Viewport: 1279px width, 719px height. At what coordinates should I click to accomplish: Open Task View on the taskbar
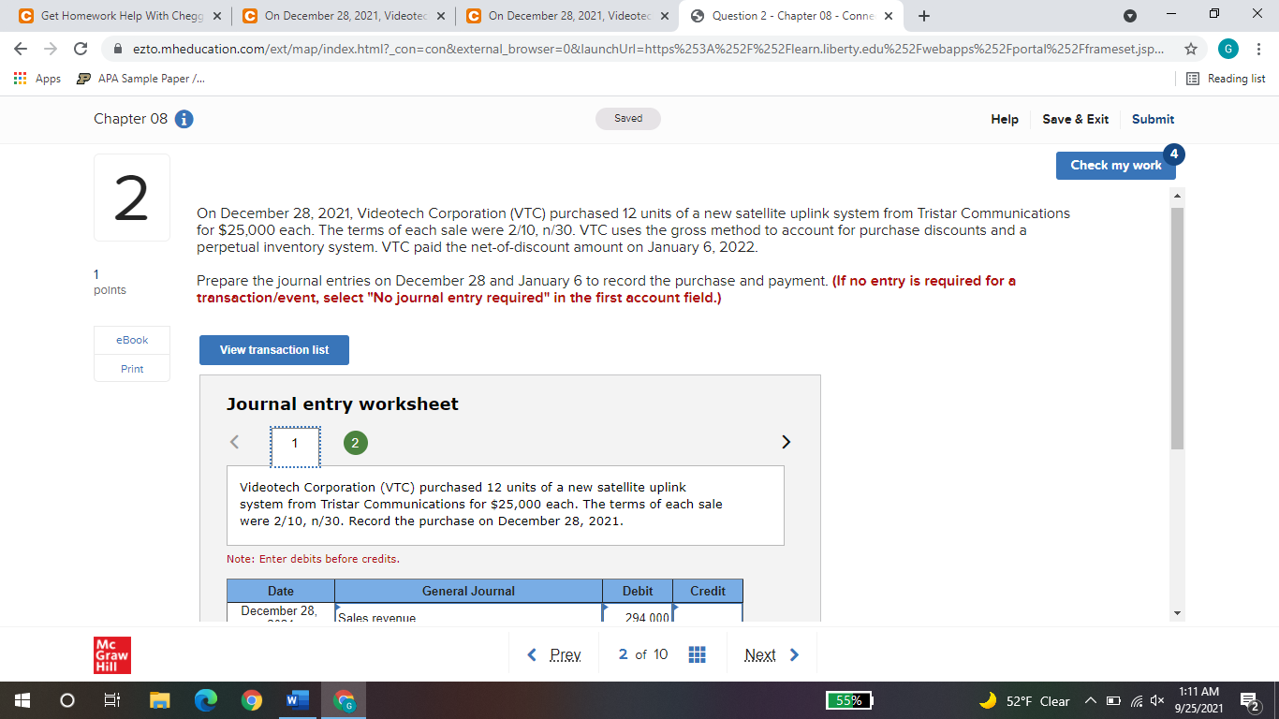(112, 700)
